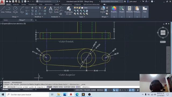Open the Propiedades color wheel panel

tap(114, 9)
